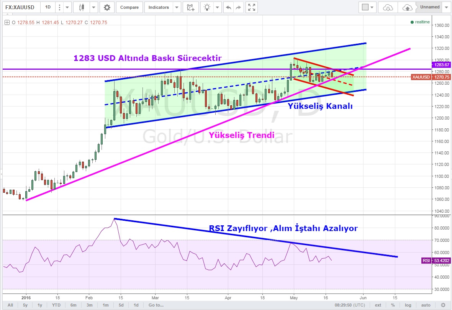Click the Compare button
452x310 pixels.
point(129,7)
